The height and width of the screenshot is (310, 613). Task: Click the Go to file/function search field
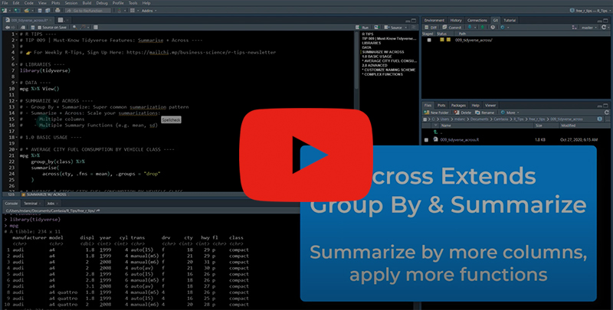point(88,11)
